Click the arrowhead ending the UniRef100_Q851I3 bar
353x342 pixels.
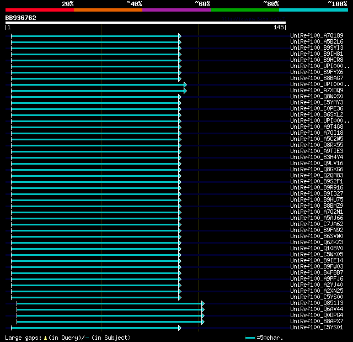click(x=203, y=304)
